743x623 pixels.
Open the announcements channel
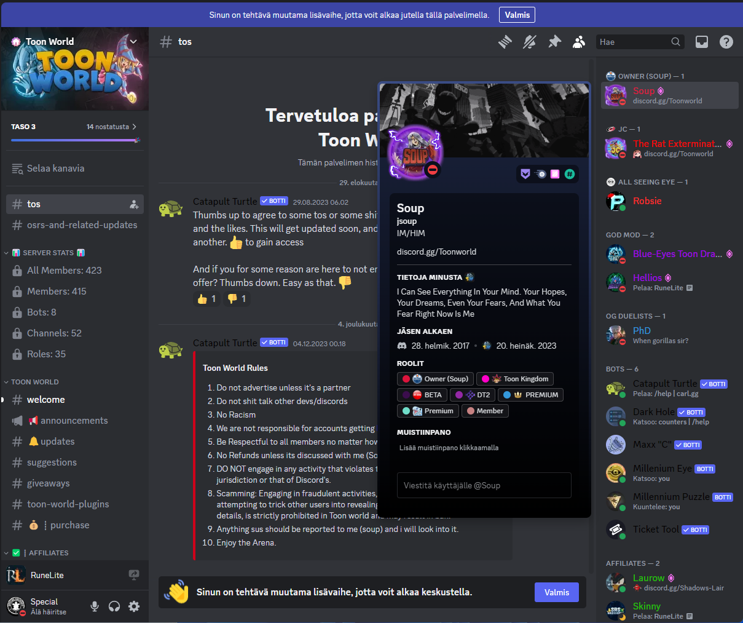[x=75, y=421]
